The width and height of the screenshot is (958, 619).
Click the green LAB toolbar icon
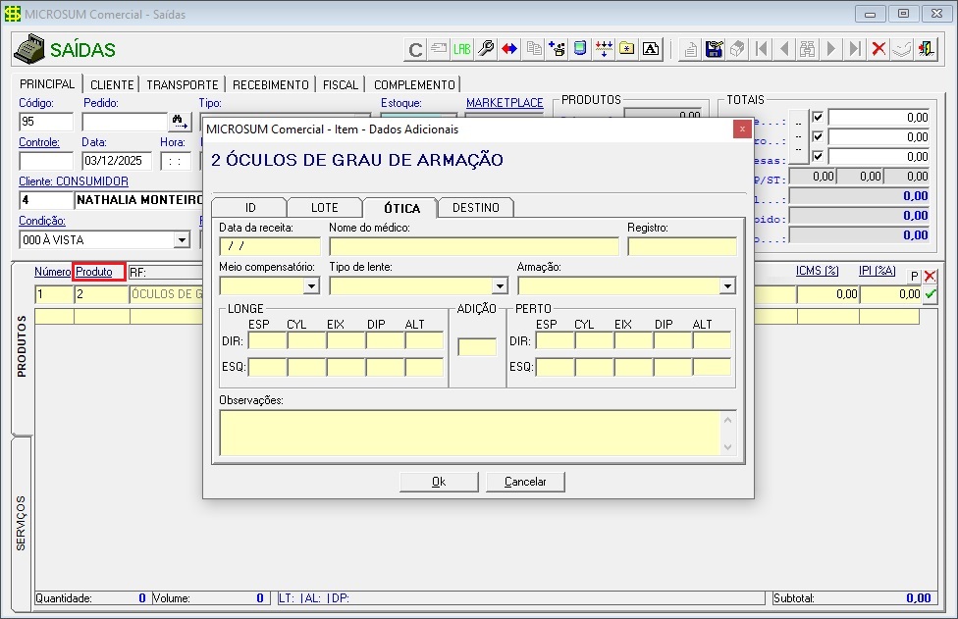point(462,48)
